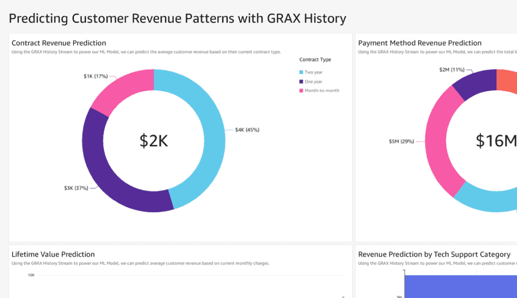Image resolution: width=517 pixels, height=298 pixels.
Task: Click the "$5M (29%)" data label
Action: pos(401,141)
